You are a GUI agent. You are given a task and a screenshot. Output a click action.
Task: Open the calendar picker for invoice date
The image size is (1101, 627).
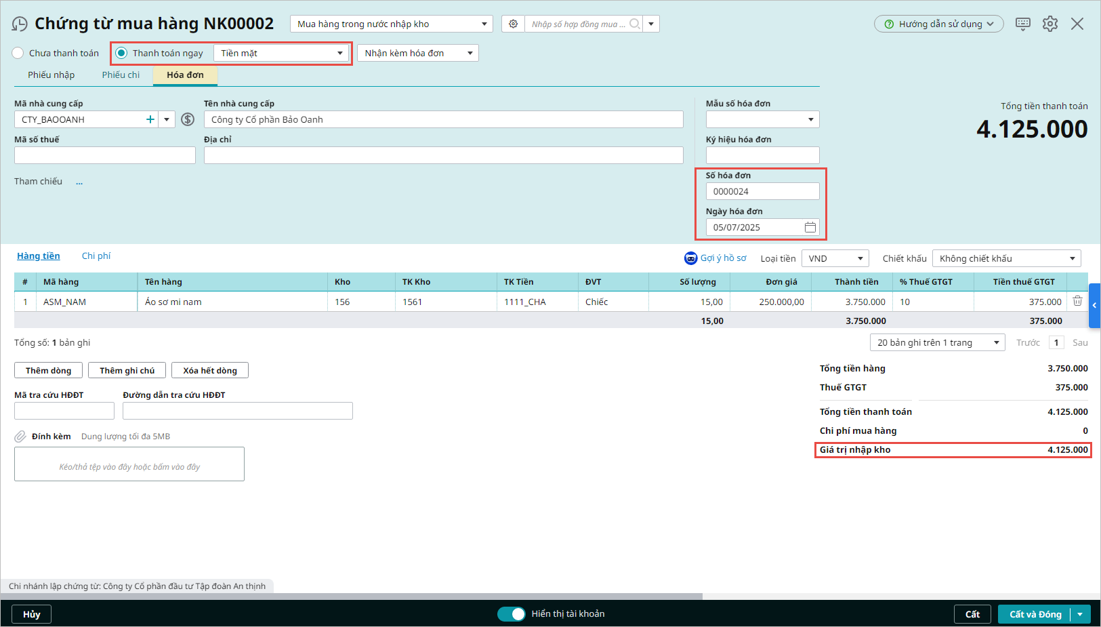(x=810, y=227)
